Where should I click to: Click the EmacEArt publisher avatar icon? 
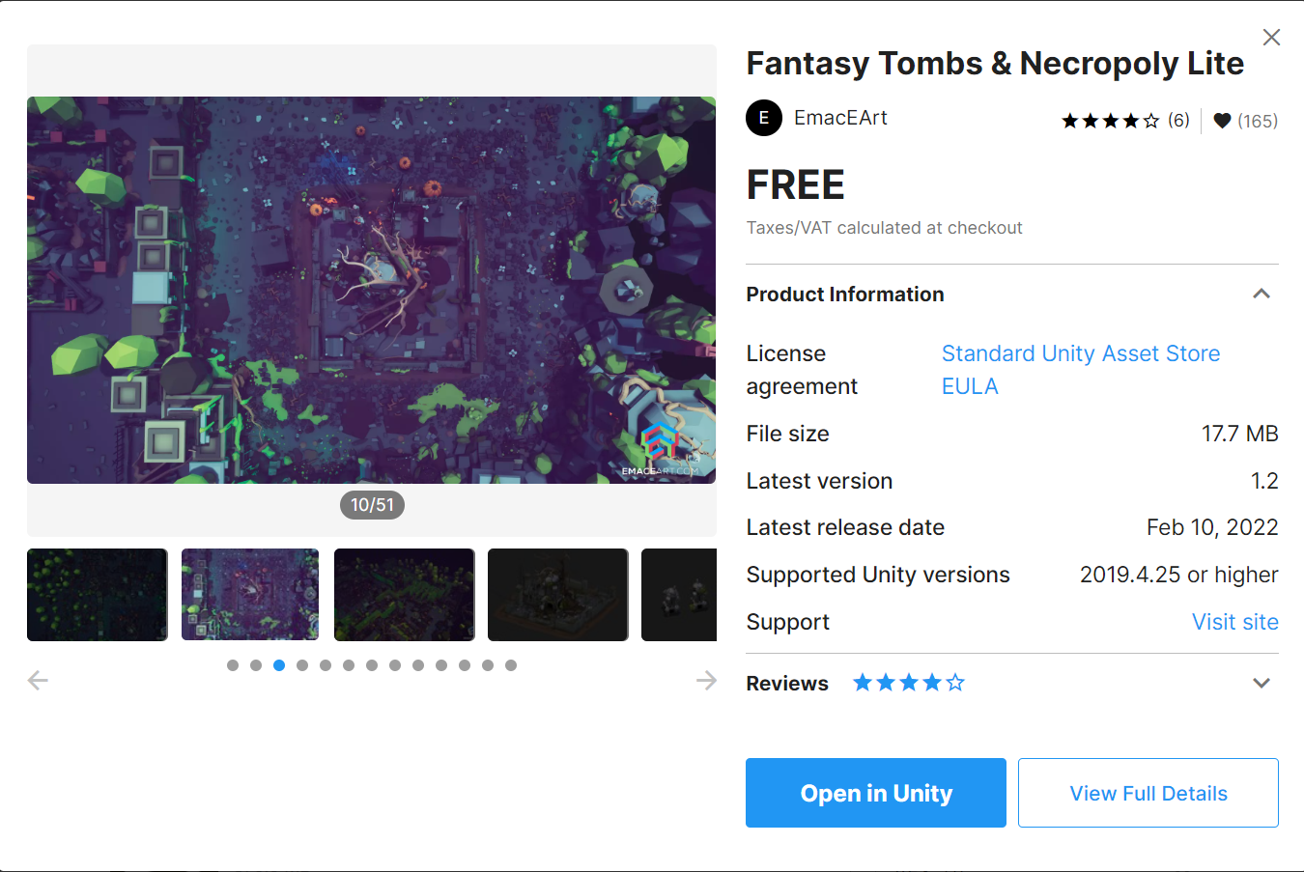coord(764,118)
